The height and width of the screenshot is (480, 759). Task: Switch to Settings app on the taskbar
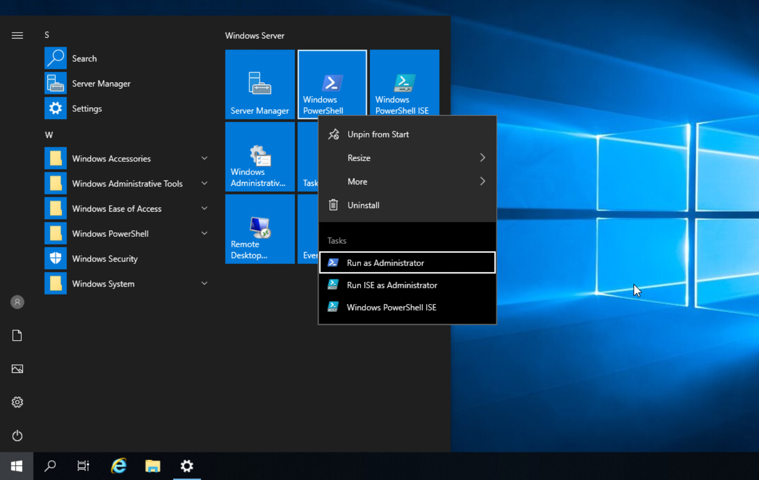[x=187, y=466]
